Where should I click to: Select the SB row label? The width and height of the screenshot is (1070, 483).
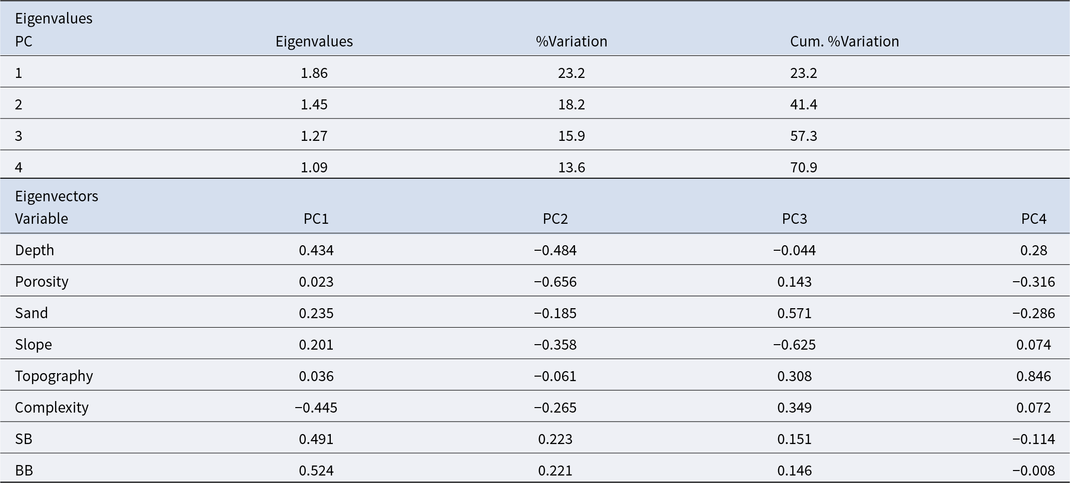(24, 439)
